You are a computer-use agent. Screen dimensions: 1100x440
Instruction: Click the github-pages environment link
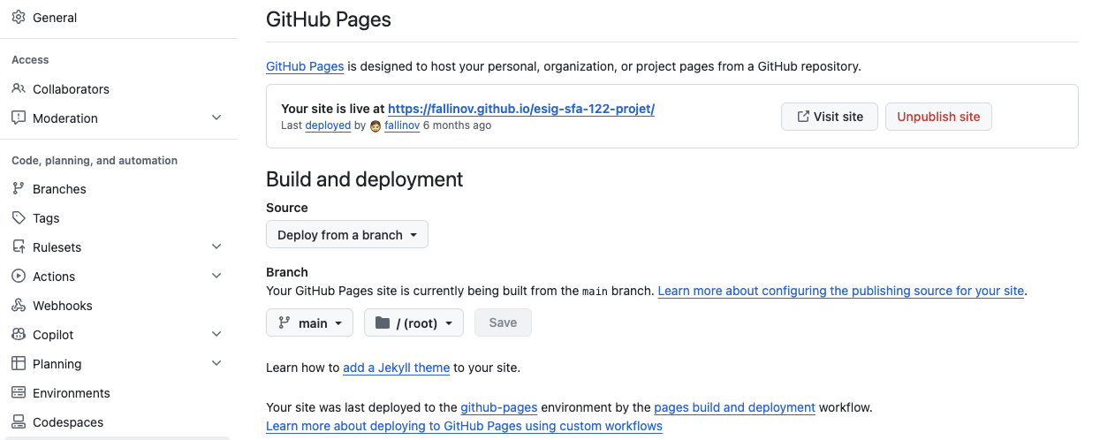pos(499,407)
